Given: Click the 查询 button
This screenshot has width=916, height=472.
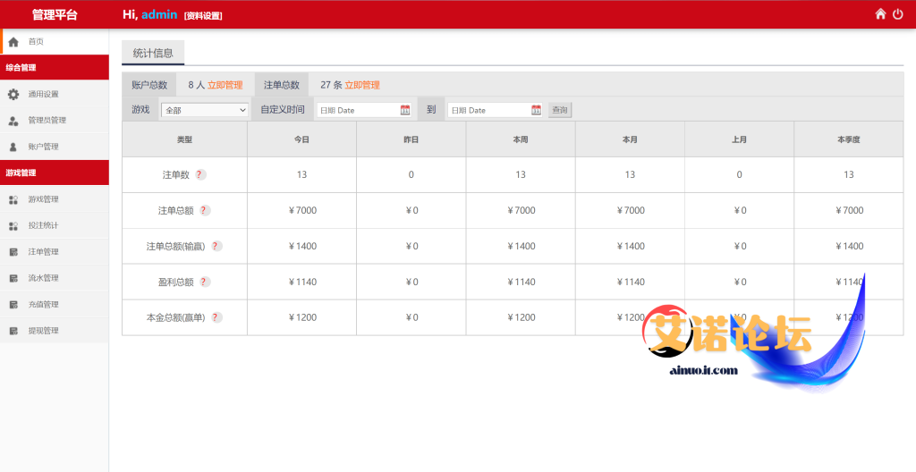Looking at the screenshot, I should pyautogui.click(x=559, y=110).
